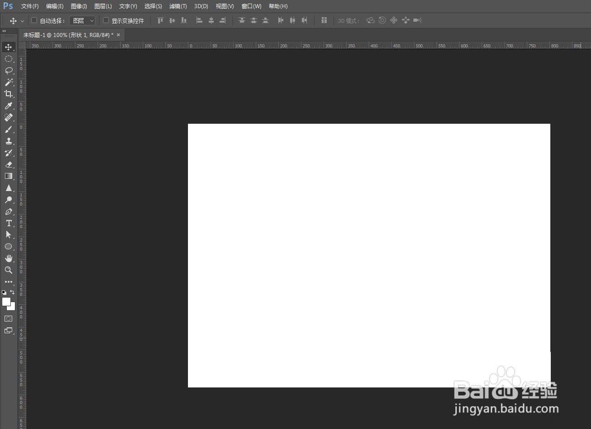Image resolution: width=591 pixels, height=429 pixels.
Task: Align right edges of layers
Action: point(222,20)
